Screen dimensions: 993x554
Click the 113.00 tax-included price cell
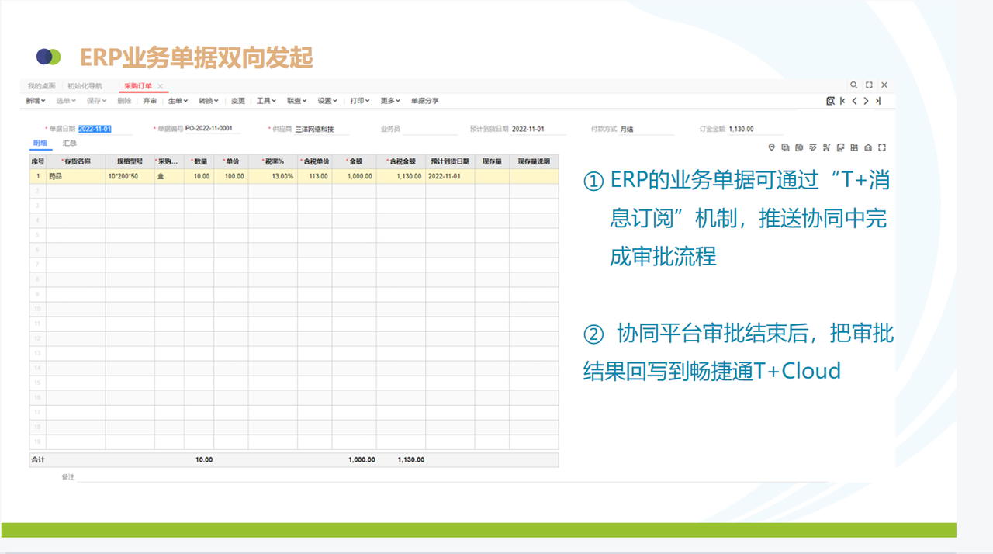(315, 176)
